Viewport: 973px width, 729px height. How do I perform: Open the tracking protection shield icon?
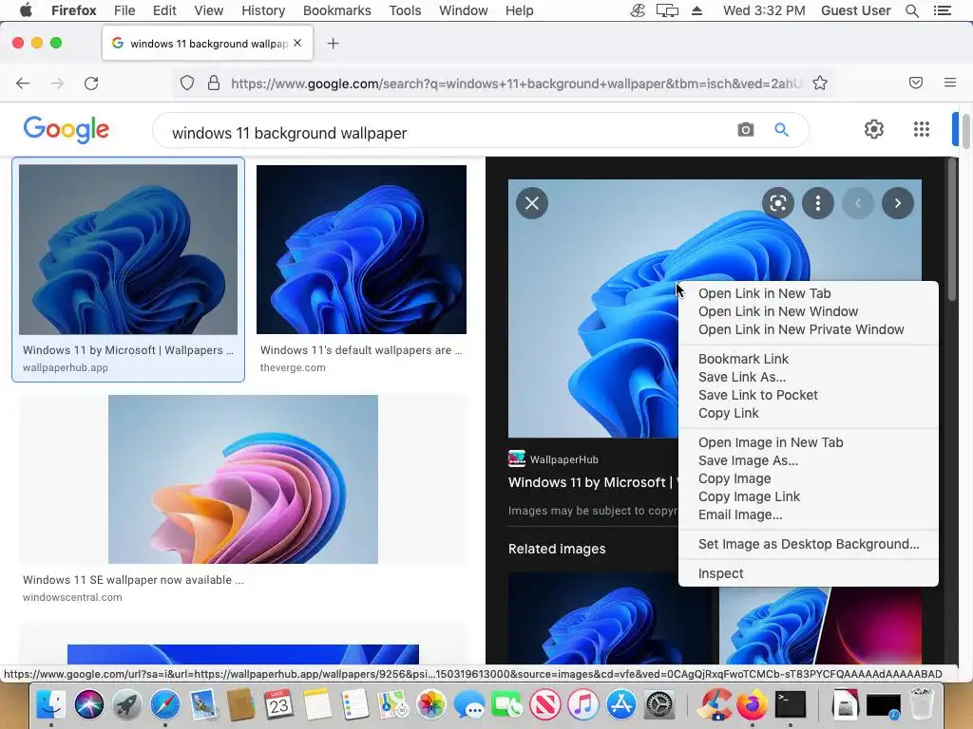pos(187,84)
